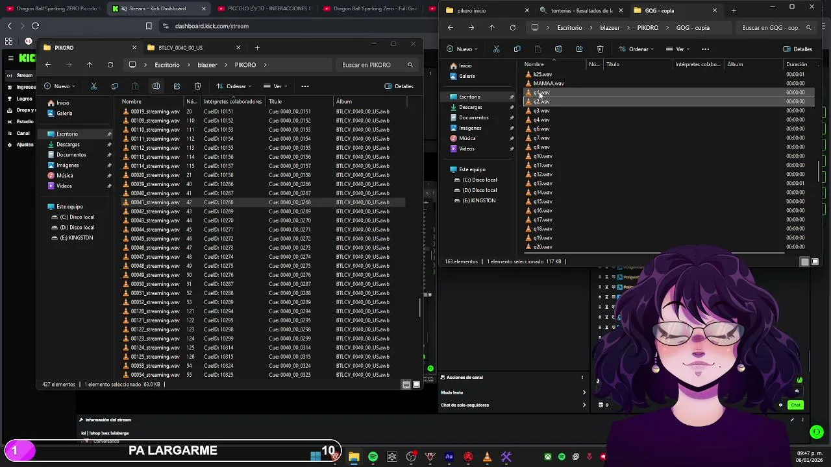831x467 pixels.
Task: Expand Chat de solo-seguidores chevron
Action: [x=584, y=405]
